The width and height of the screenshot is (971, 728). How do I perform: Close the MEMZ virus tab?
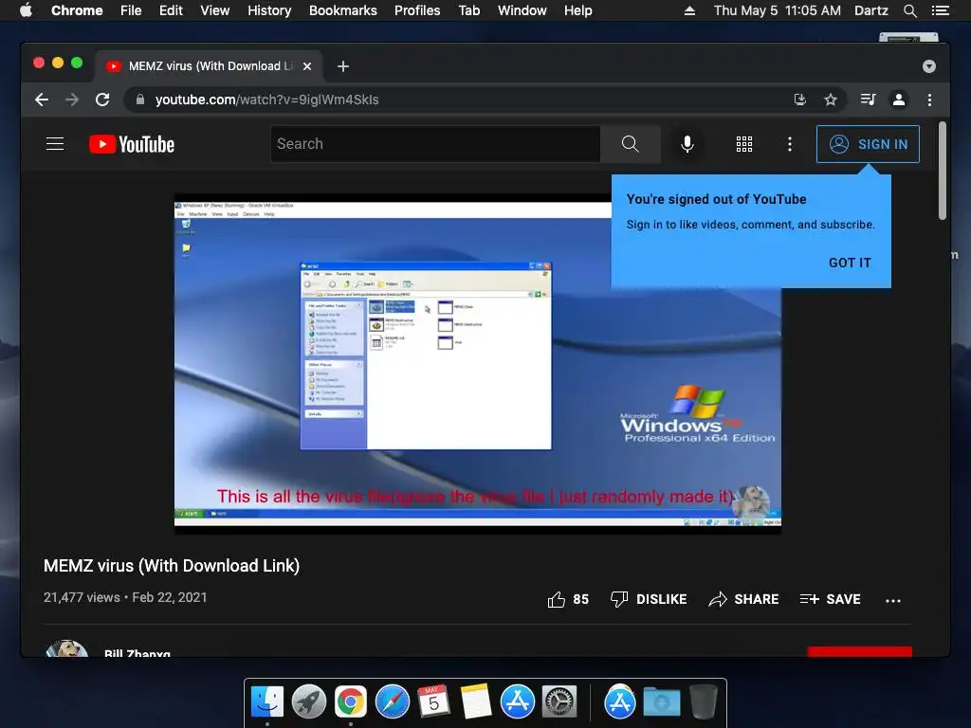(x=307, y=66)
